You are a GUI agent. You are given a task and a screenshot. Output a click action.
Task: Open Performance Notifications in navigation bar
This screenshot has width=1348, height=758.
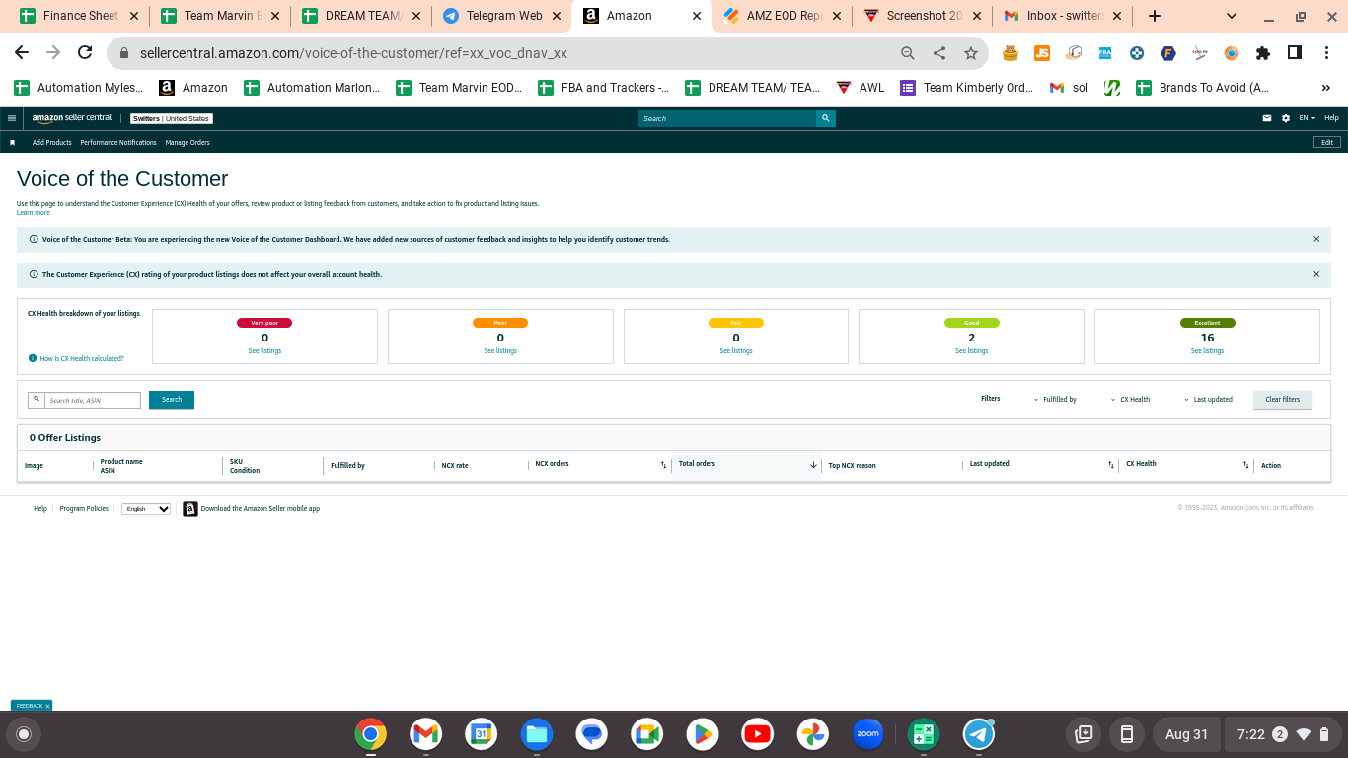(118, 143)
